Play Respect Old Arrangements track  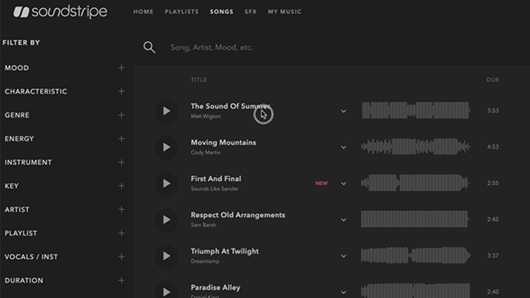pyautogui.click(x=166, y=219)
